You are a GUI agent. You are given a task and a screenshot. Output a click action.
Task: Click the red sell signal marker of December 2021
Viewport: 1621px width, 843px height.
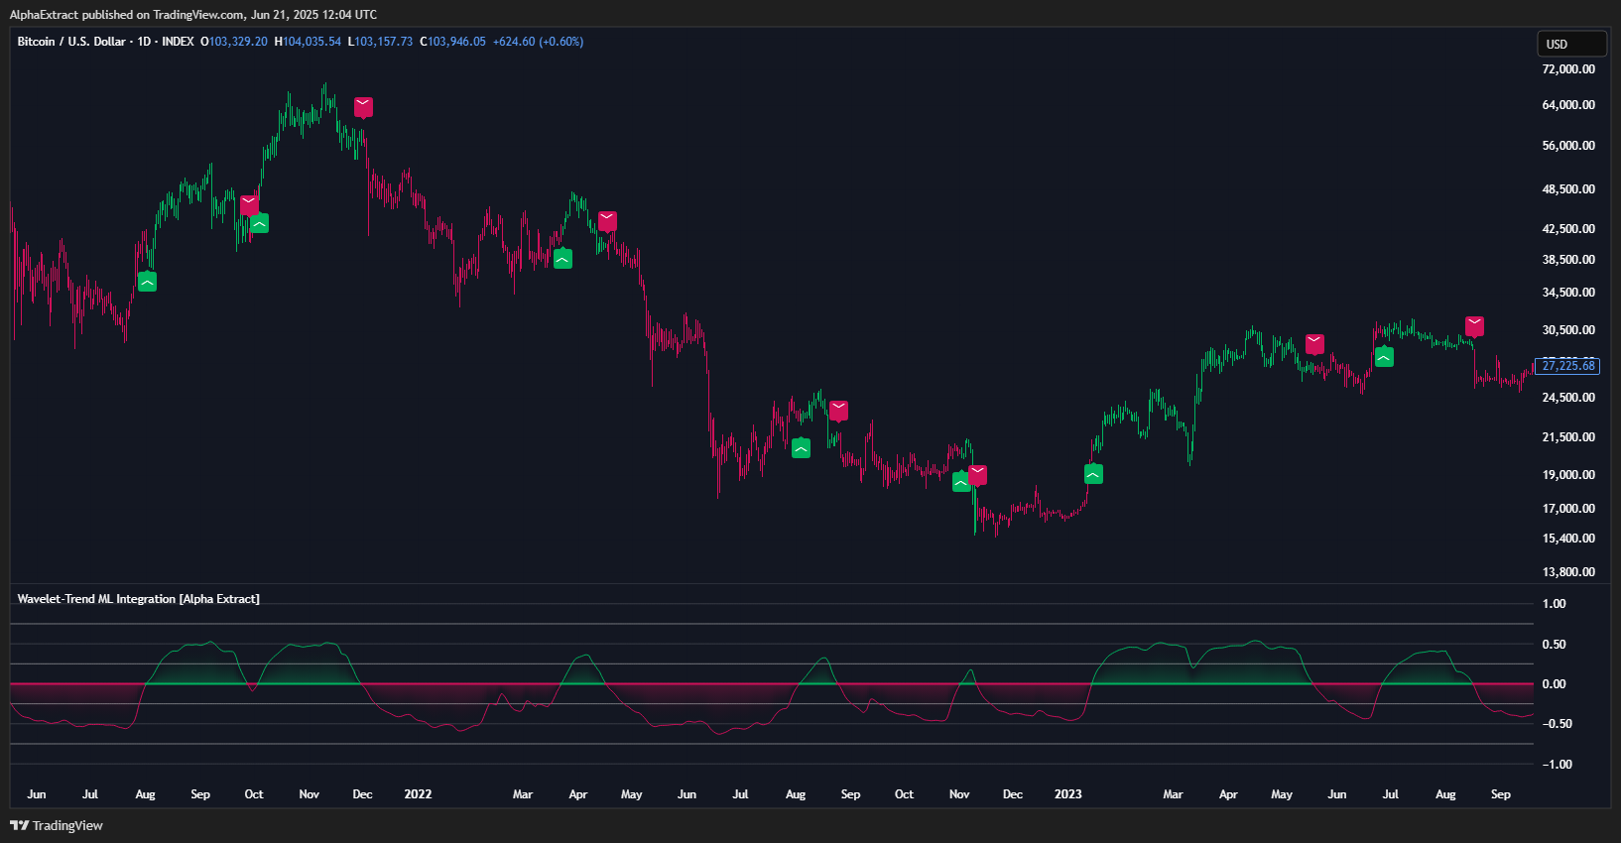click(x=364, y=107)
